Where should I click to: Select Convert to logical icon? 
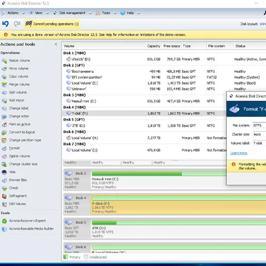click(x=4, y=132)
